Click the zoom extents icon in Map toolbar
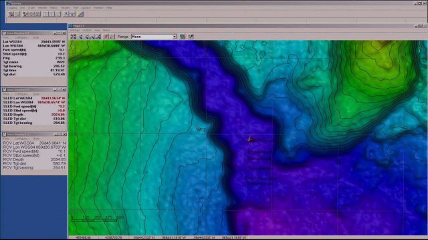Image resolution: width=428 pixels, height=240 pixels. click(74, 37)
